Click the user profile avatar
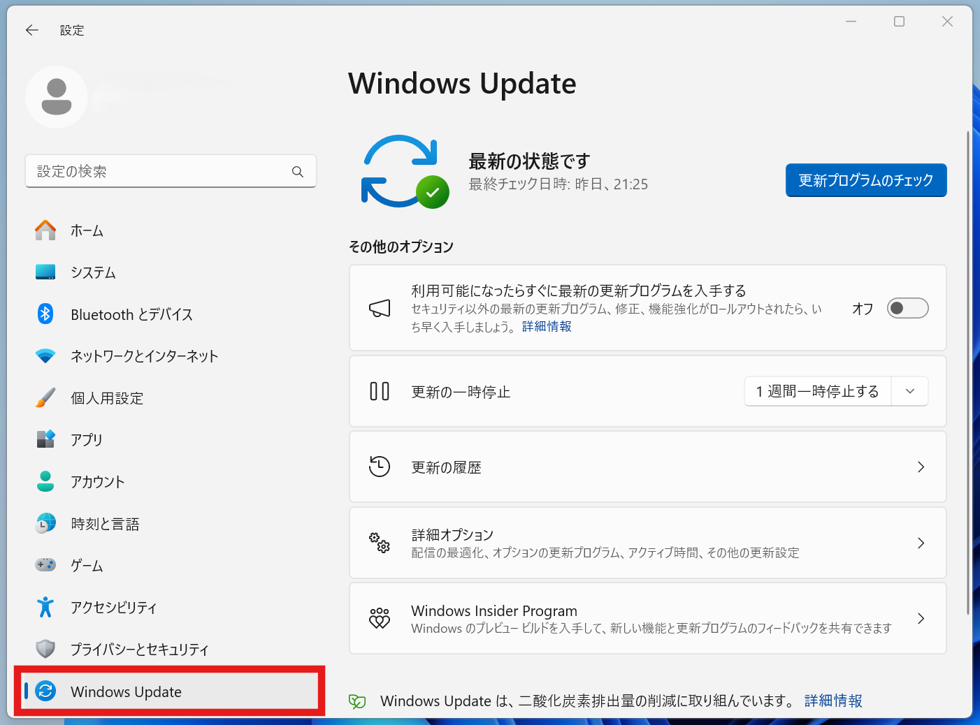The width and height of the screenshot is (980, 725). pyautogui.click(x=57, y=97)
